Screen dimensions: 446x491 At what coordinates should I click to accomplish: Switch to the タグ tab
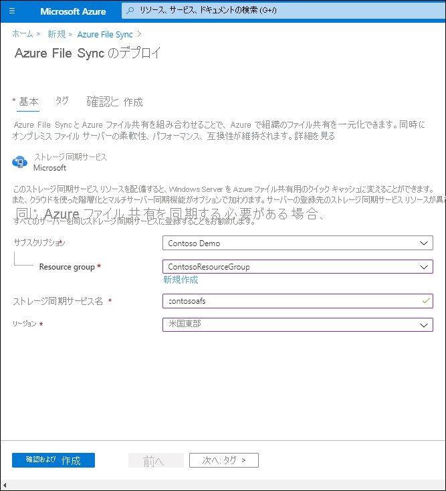pos(62,101)
